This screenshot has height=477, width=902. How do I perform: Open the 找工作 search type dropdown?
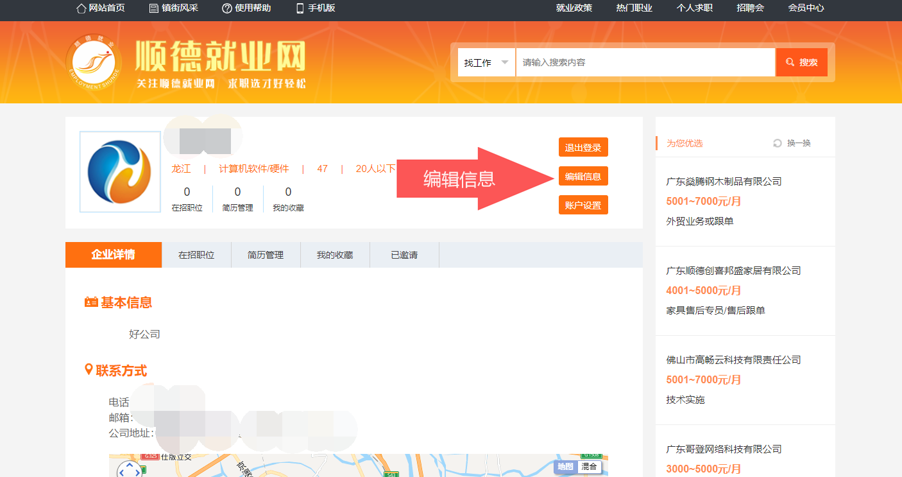486,63
